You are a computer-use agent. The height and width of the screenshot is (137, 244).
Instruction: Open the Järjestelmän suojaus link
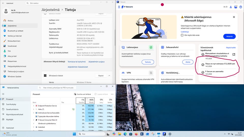(x=97, y=62)
